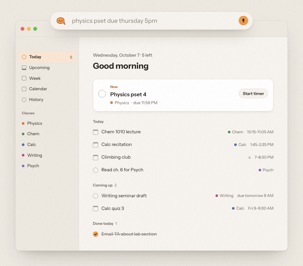Viewport: 303px width, 266px height.
Task: Activate the microphone voice input button
Action: (243, 21)
